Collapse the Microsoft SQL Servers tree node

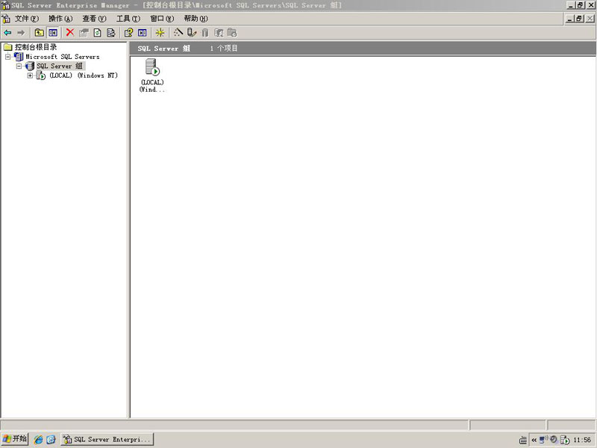(x=8, y=57)
